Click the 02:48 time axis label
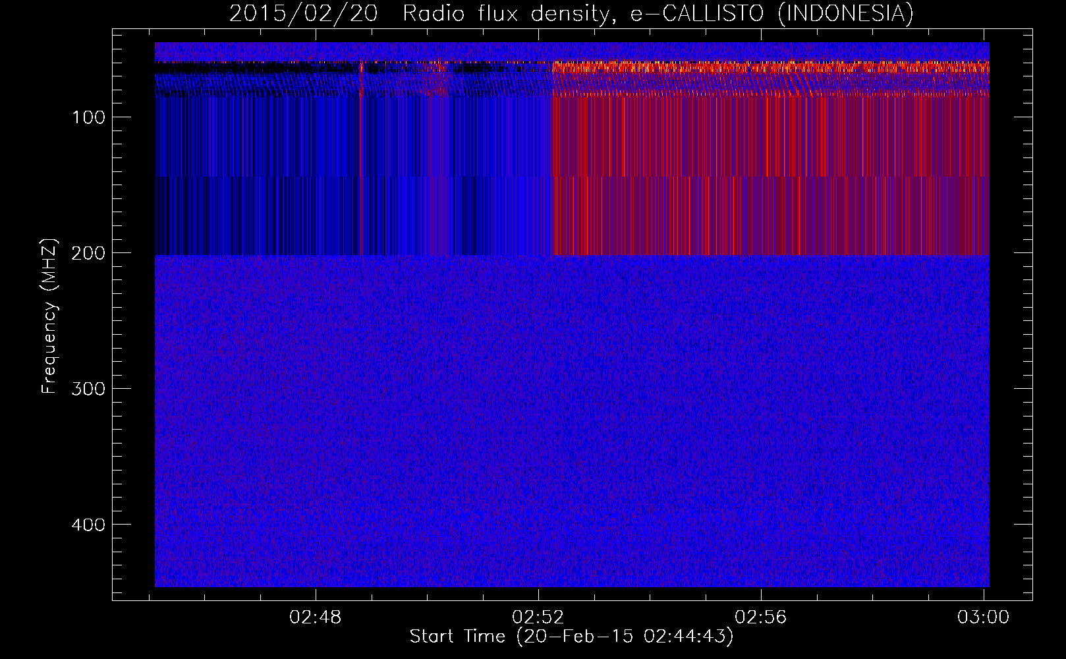This screenshot has width=1066, height=659. [x=315, y=617]
